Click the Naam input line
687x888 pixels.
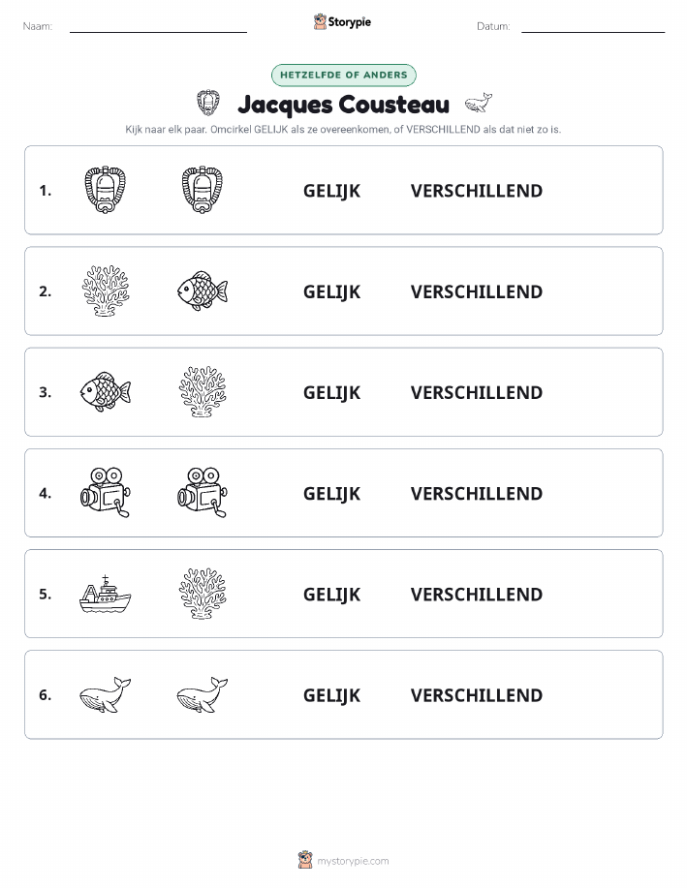(158, 27)
